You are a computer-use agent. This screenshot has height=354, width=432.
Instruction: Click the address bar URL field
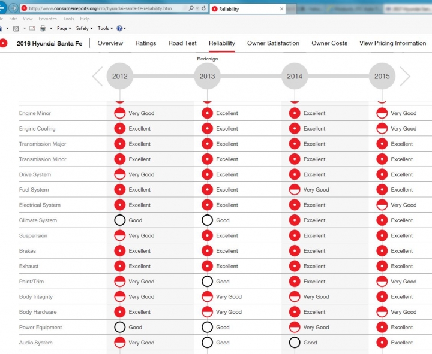coord(100,8)
